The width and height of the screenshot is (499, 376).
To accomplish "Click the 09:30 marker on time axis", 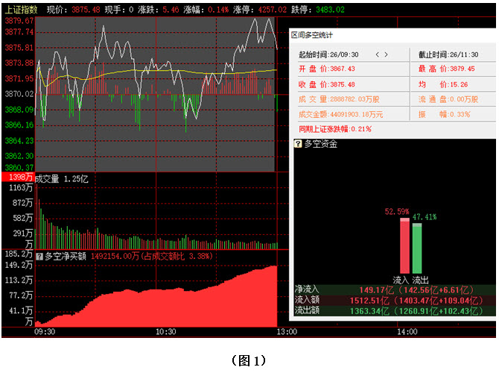I will coord(45,331).
